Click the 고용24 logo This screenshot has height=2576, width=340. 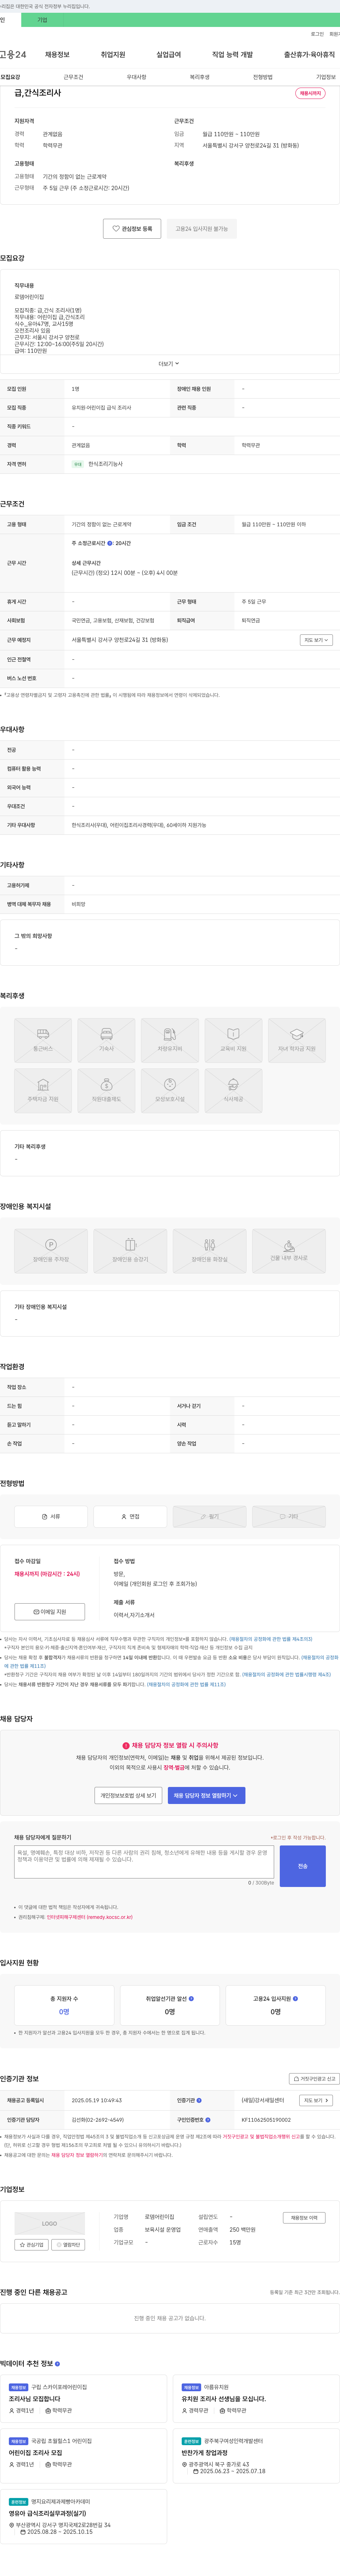[x=13, y=55]
